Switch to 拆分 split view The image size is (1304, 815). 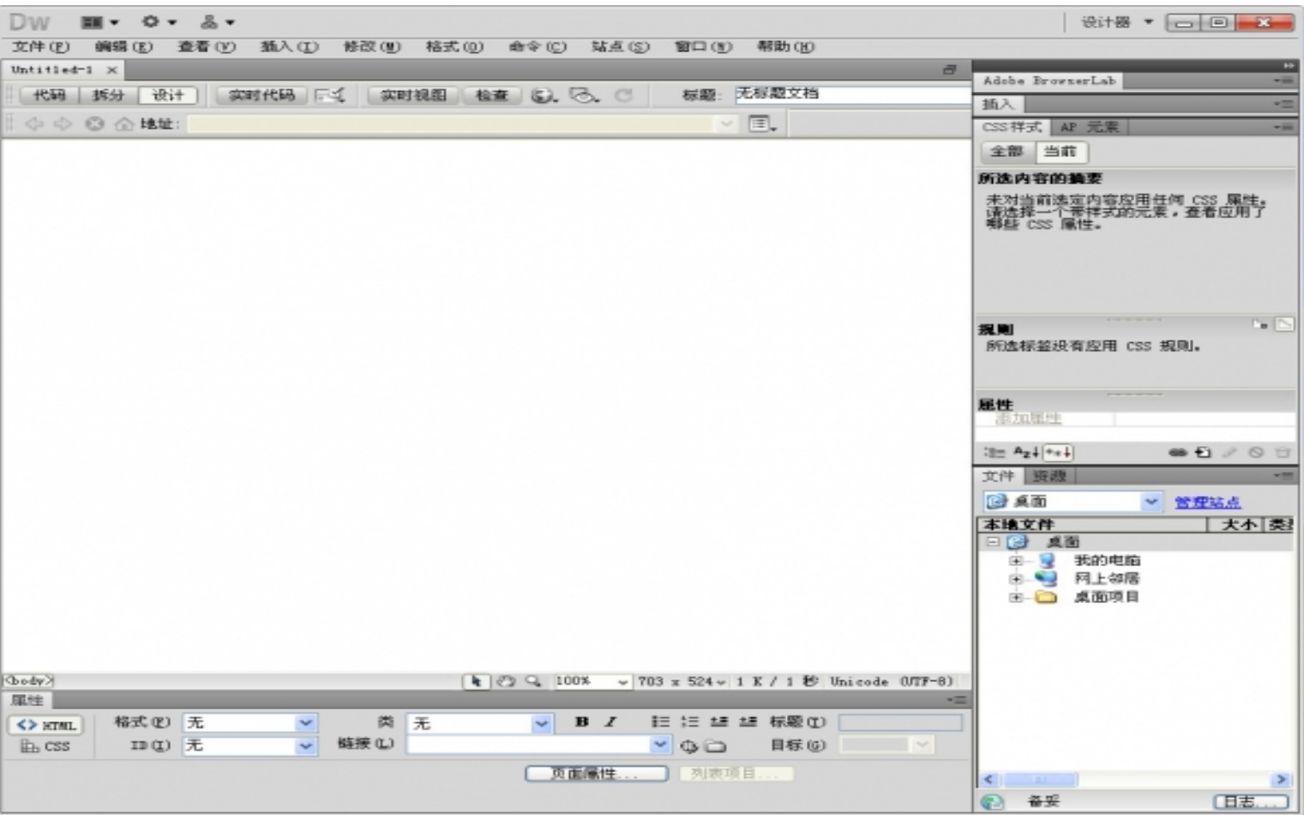tap(108, 95)
